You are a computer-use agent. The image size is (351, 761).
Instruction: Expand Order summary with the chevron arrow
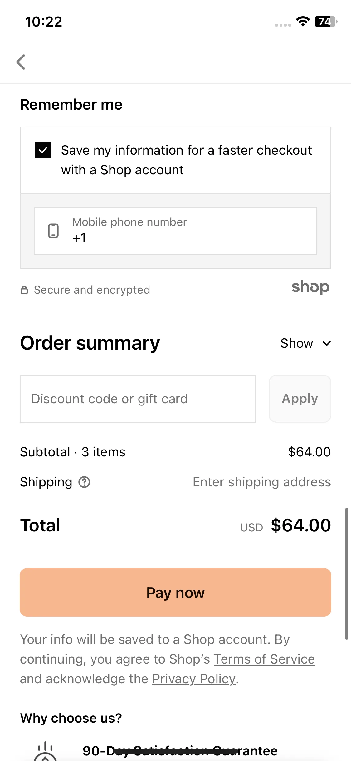point(327,344)
